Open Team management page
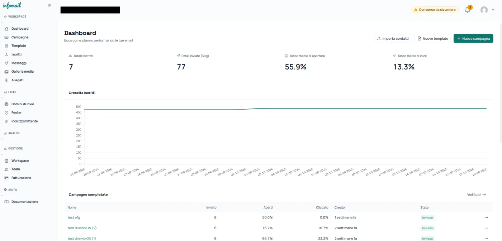The image size is (502, 241). tap(16, 169)
